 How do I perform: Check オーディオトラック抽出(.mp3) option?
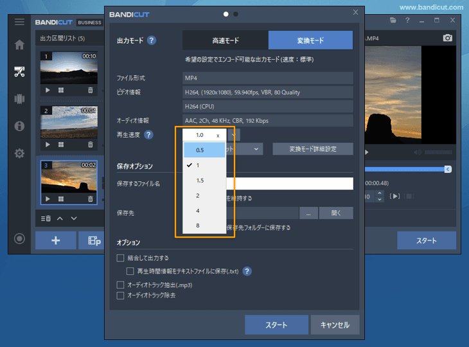[120, 285]
